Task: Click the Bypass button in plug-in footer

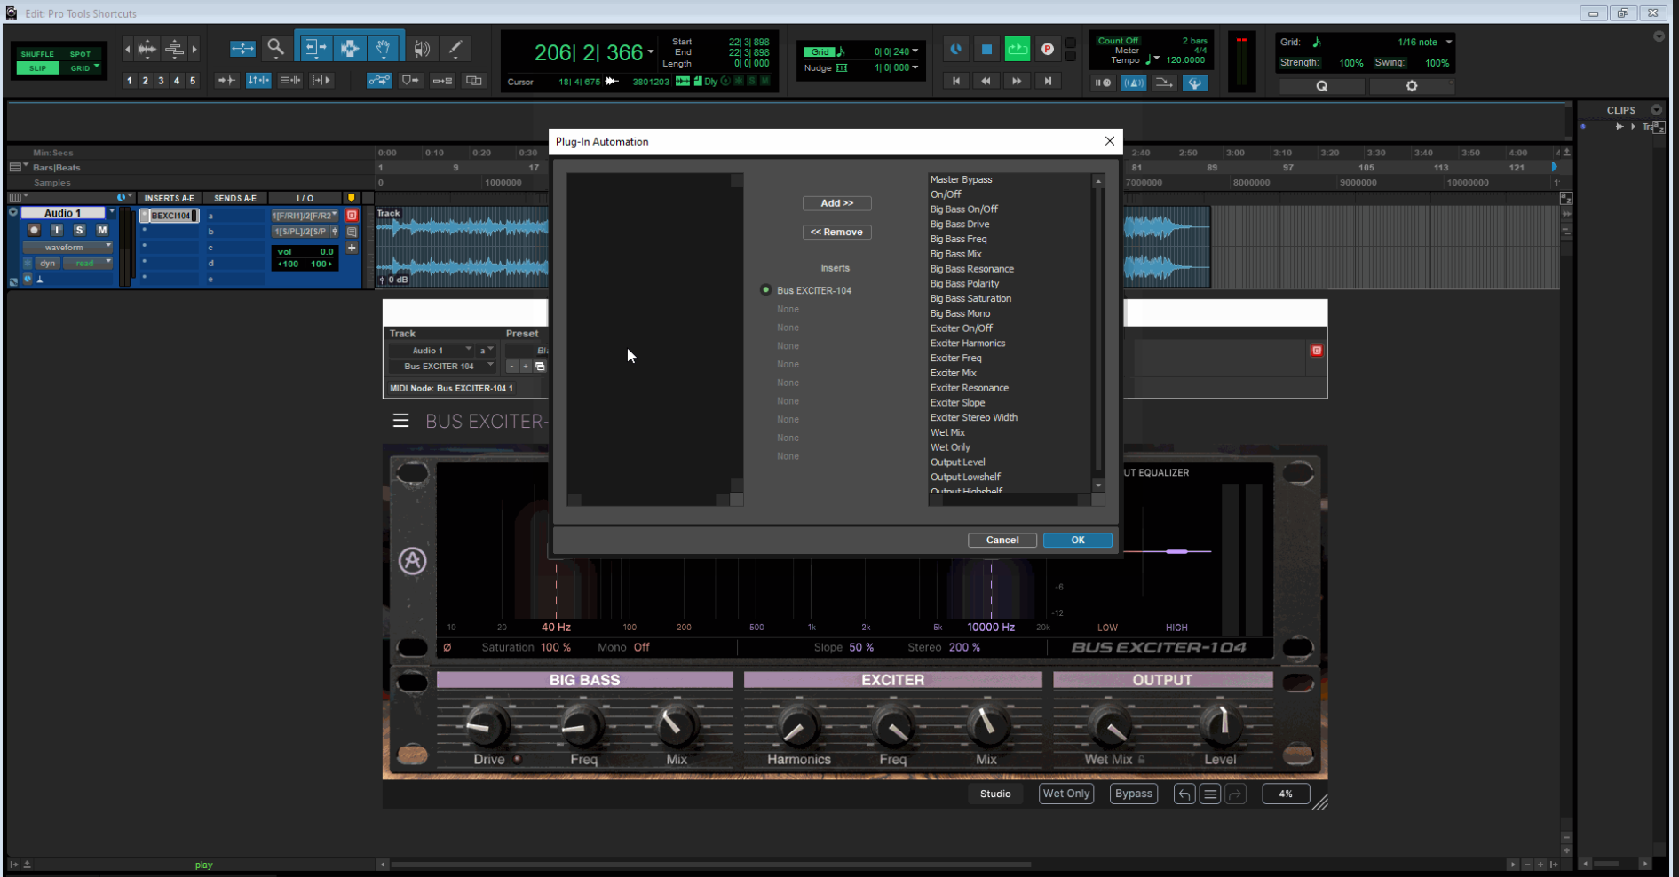Action: tap(1133, 794)
